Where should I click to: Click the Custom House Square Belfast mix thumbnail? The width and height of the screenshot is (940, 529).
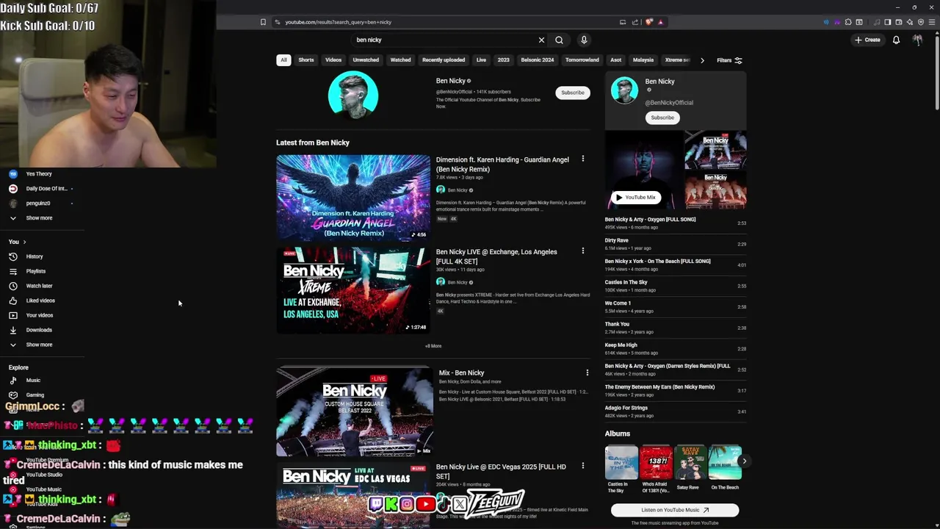point(355,411)
